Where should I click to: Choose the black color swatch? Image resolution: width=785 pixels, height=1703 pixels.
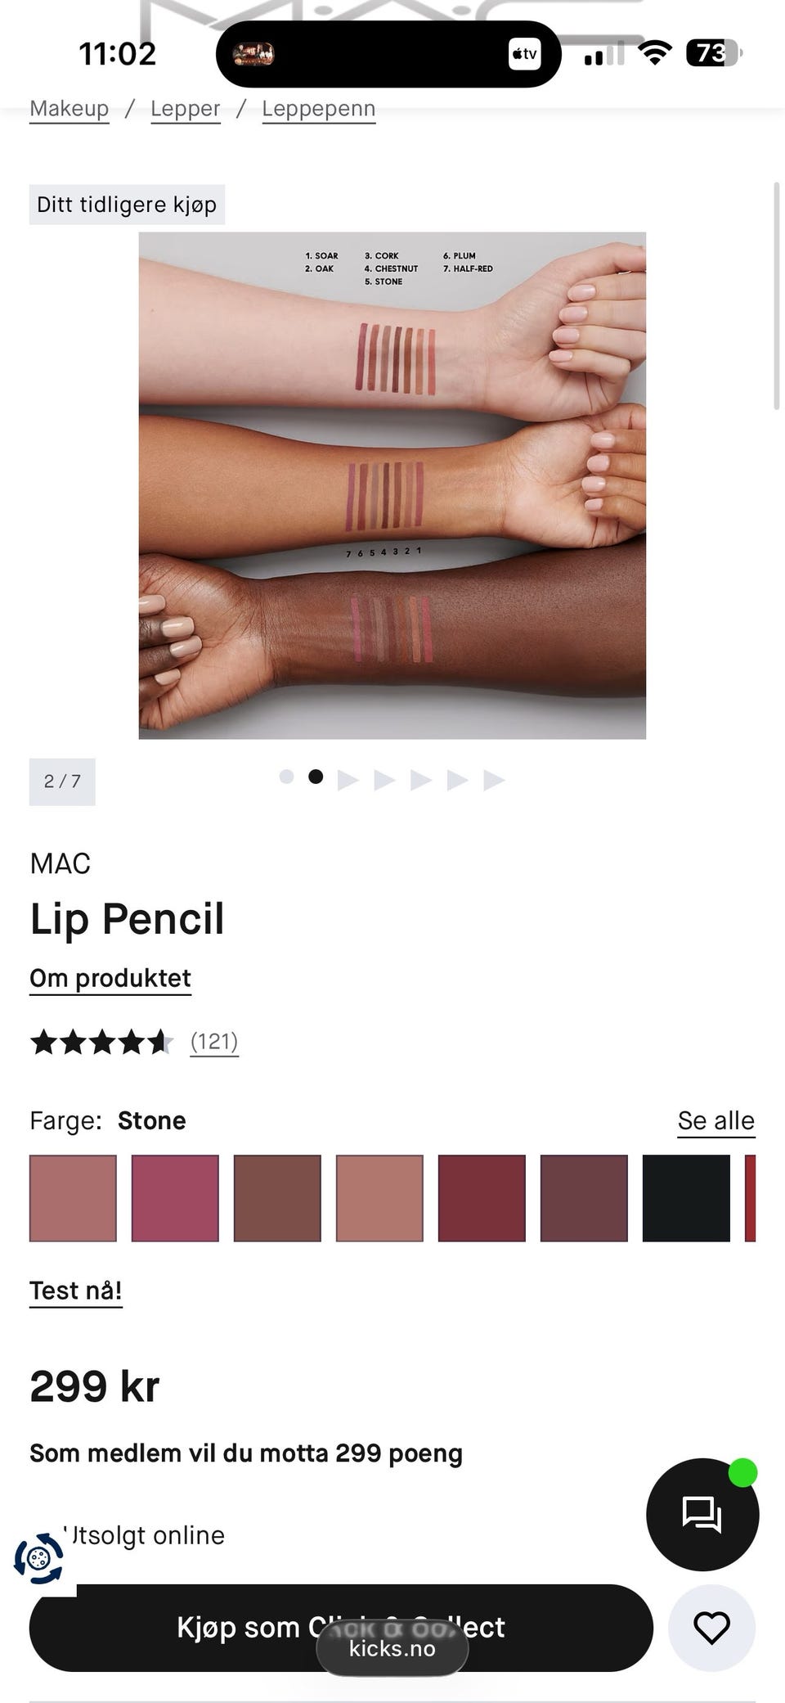pyautogui.click(x=686, y=1198)
